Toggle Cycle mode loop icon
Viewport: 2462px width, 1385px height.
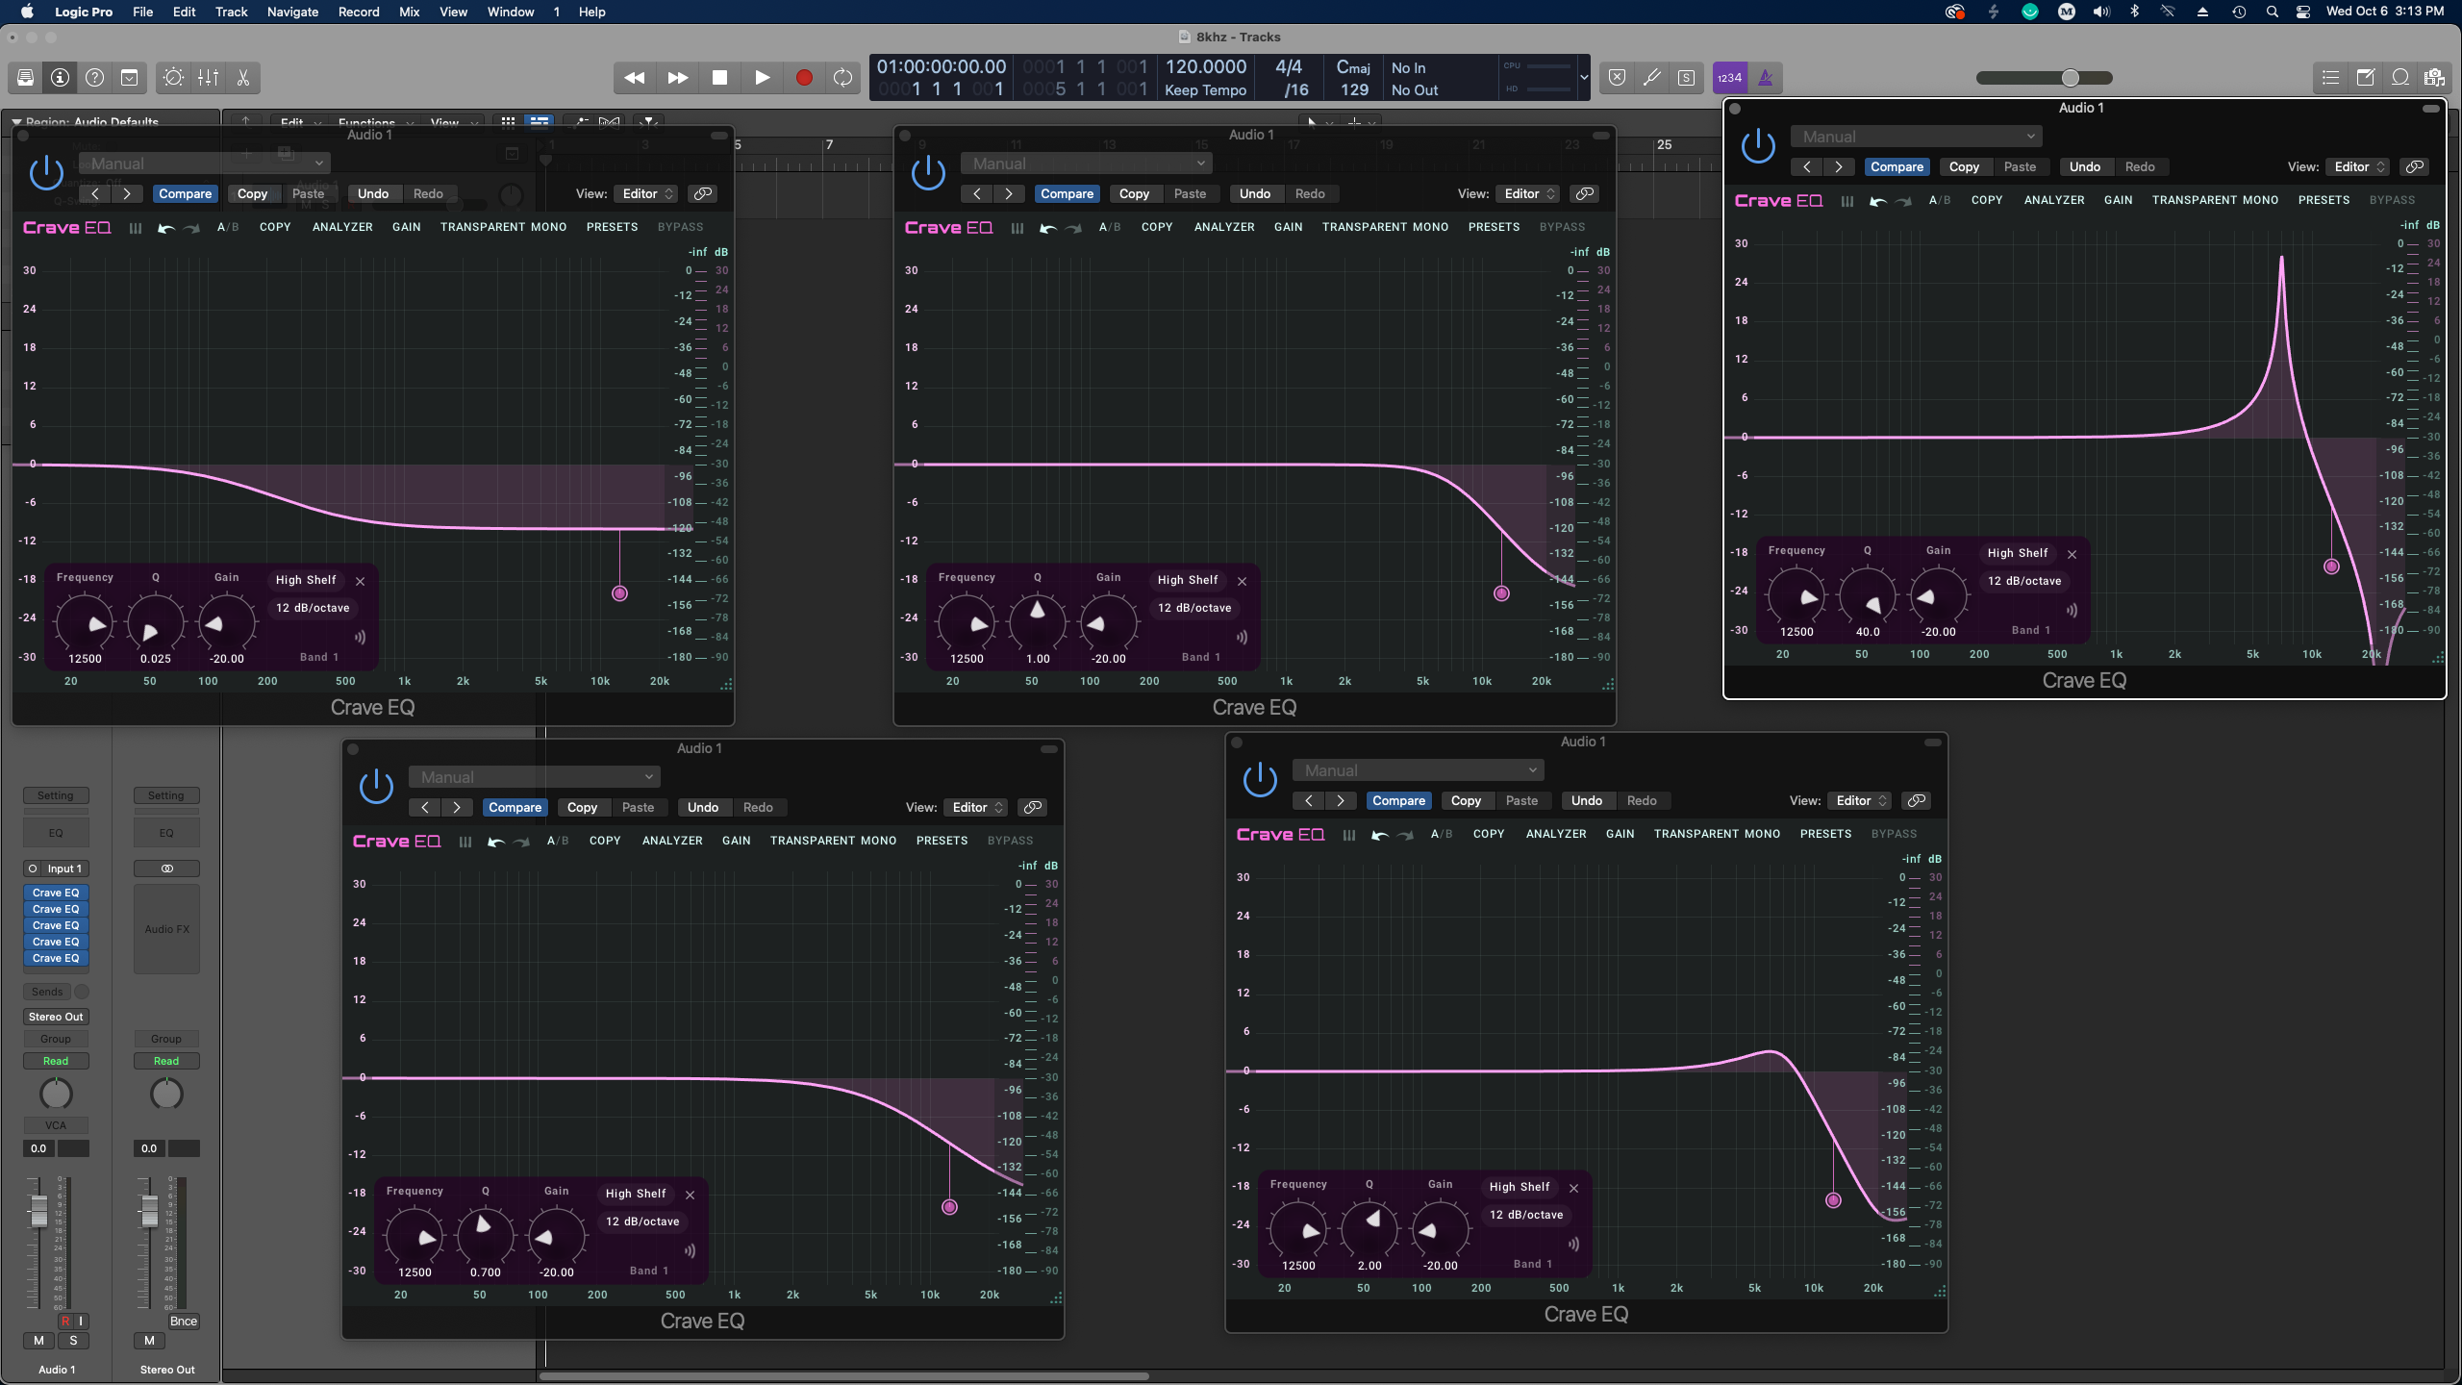(x=843, y=78)
